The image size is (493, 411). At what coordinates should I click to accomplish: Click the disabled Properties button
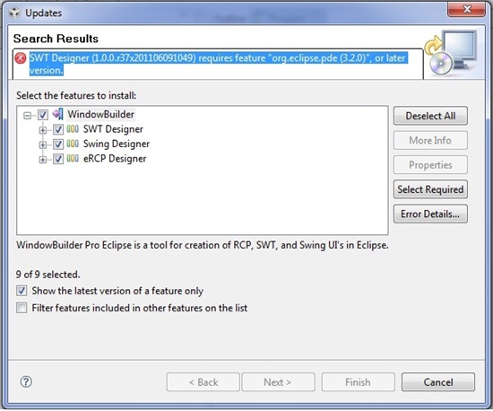point(430,165)
